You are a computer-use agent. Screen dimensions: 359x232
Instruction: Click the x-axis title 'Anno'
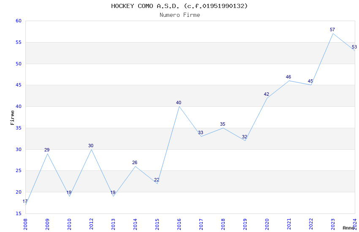click(x=348, y=228)
